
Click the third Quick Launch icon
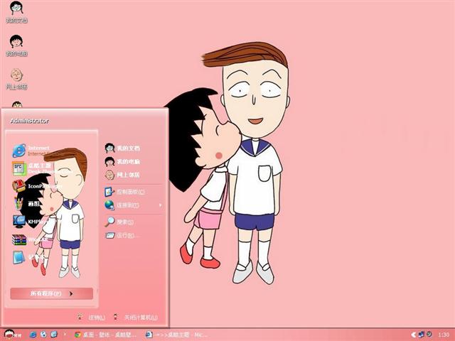54,335
